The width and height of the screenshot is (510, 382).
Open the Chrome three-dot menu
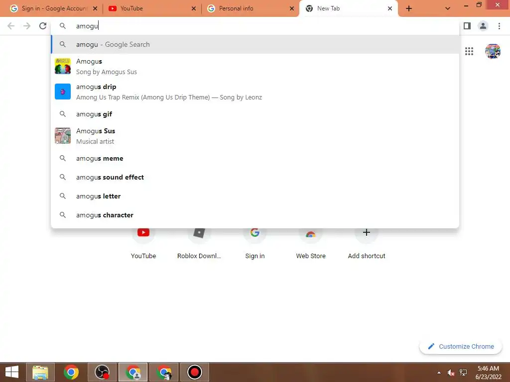pyautogui.click(x=499, y=26)
